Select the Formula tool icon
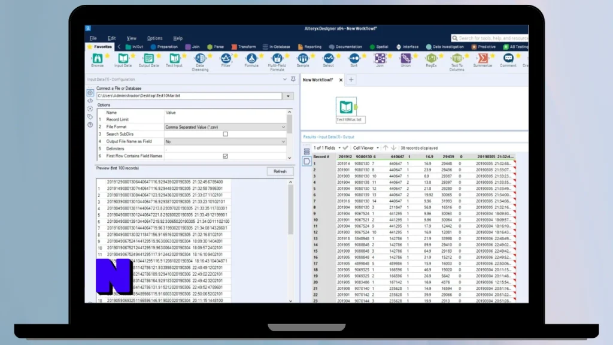Image resolution: width=613 pixels, height=345 pixels. pyautogui.click(x=251, y=59)
